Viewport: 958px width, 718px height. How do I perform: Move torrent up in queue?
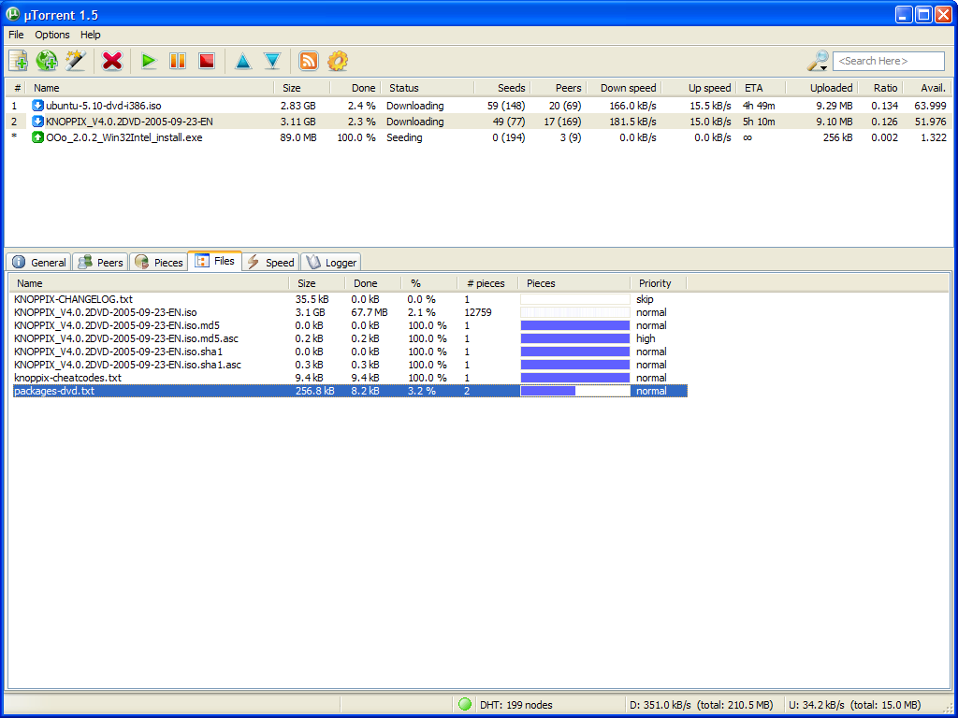coord(243,60)
